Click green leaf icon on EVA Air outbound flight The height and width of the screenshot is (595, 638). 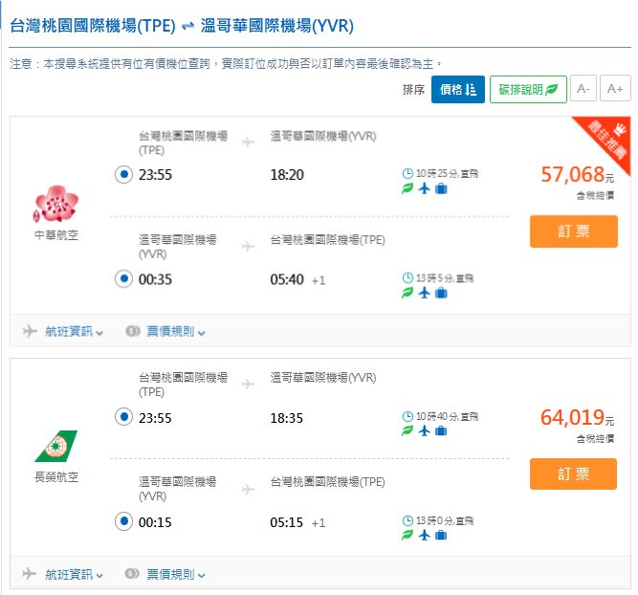(407, 431)
